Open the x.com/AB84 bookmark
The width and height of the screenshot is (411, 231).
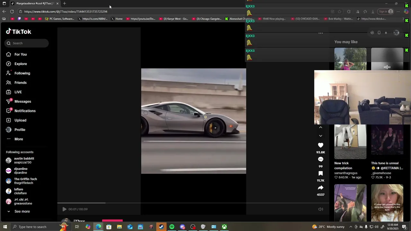pyautogui.click(x=92, y=19)
